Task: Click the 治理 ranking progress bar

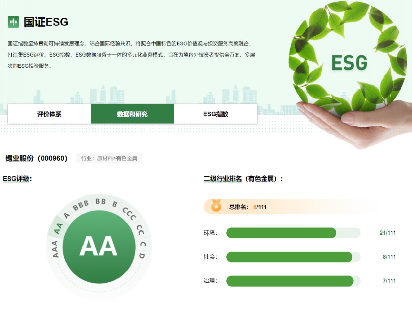Action: point(293,281)
